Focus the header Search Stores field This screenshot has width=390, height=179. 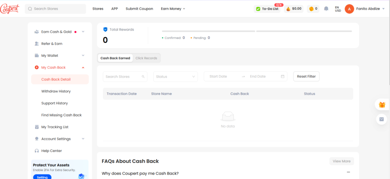coord(56,9)
